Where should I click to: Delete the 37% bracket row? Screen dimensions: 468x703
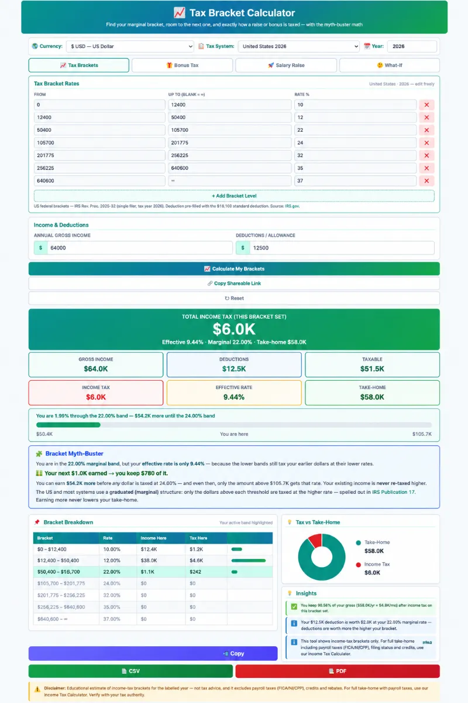pyautogui.click(x=426, y=181)
